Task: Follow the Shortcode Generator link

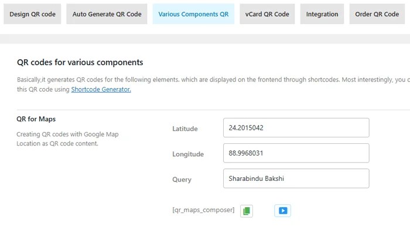Action: click(101, 89)
